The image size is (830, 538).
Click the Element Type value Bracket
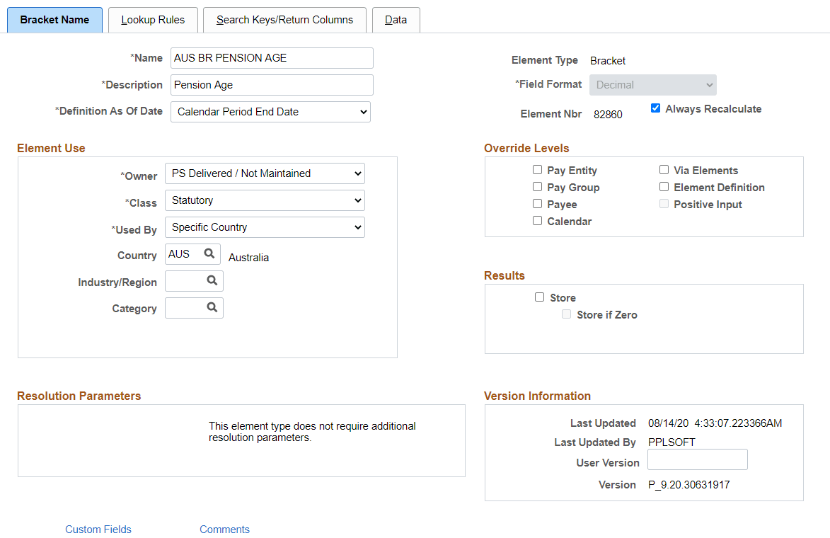(x=608, y=61)
